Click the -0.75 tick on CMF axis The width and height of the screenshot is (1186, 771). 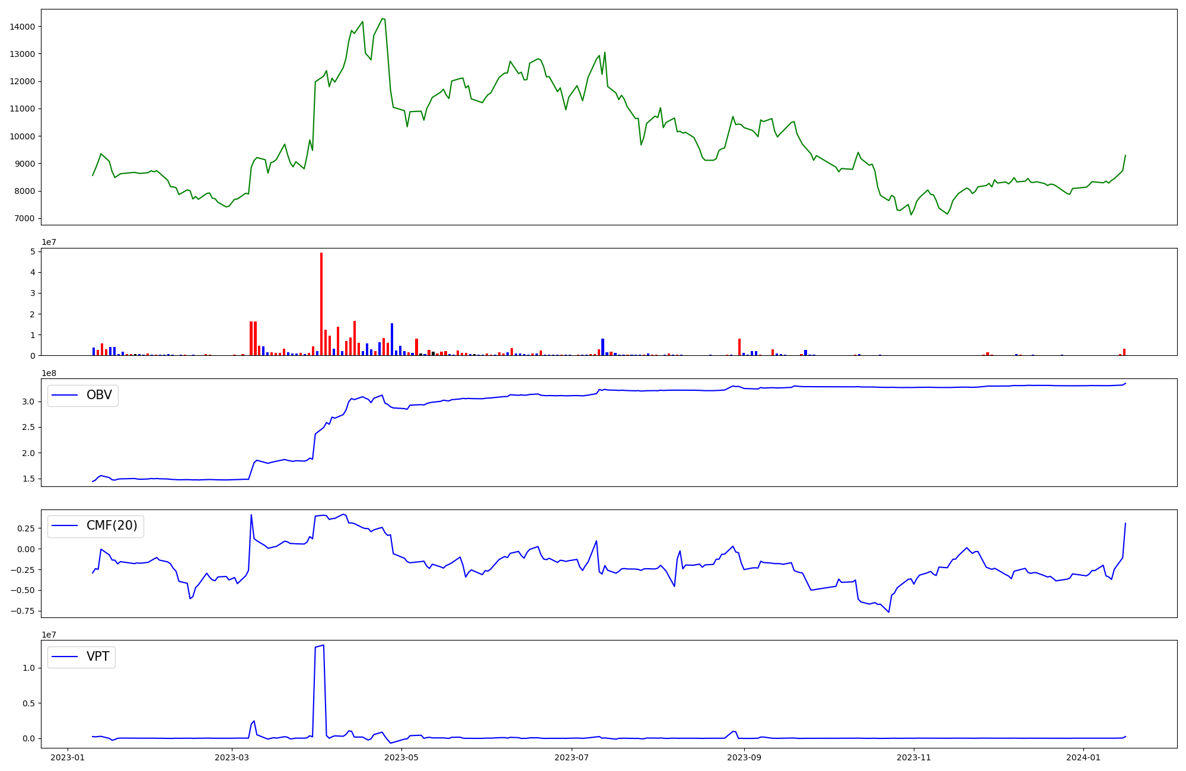coord(24,611)
